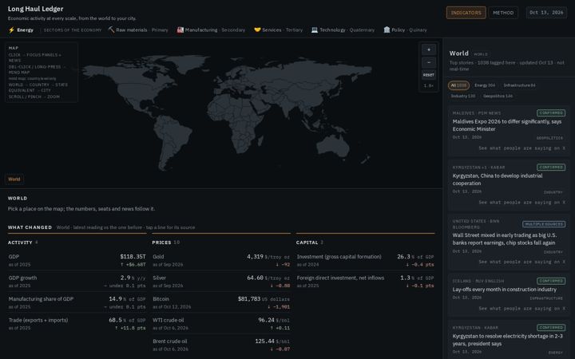Click the Services handshake icon
The height and width of the screenshot is (359, 575).
[257, 30]
